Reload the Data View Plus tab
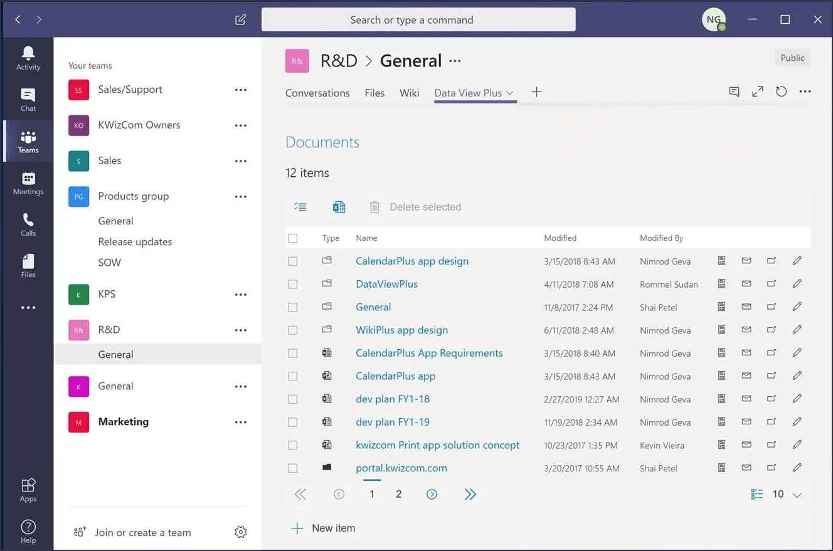 coord(781,92)
